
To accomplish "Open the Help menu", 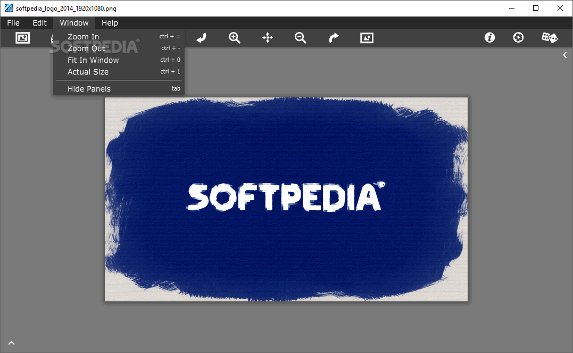I will click(110, 23).
